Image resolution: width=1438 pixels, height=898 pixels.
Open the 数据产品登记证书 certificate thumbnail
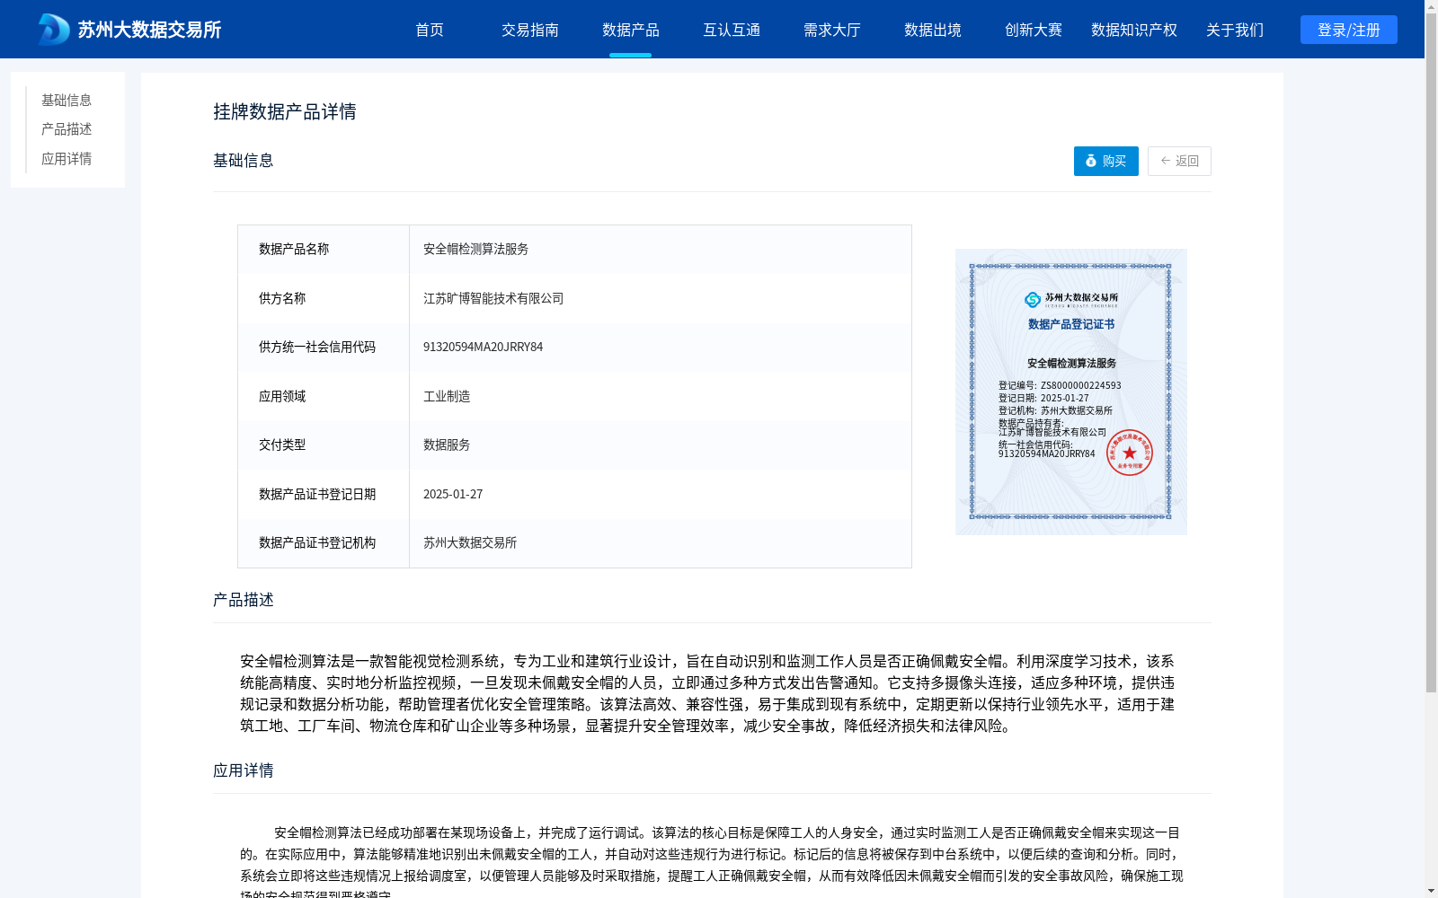point(1071,392)
